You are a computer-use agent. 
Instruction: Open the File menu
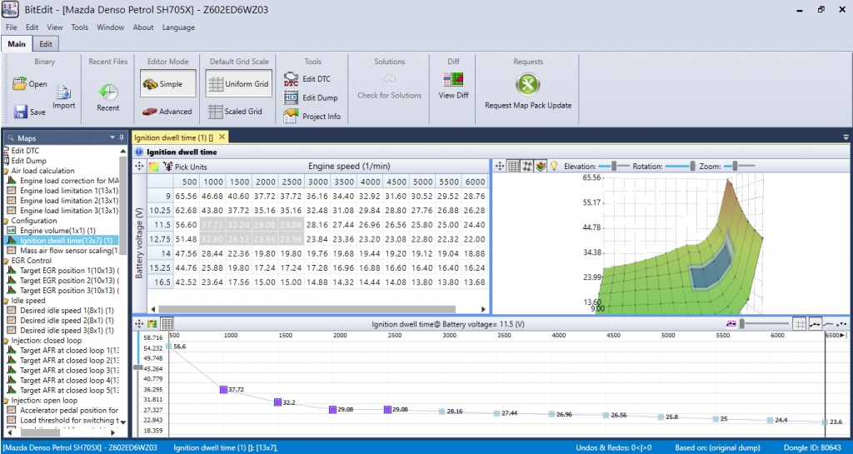[x=12, y=27]
